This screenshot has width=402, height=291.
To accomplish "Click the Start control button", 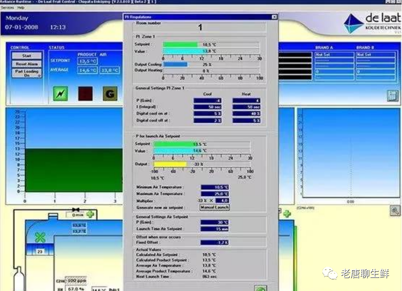I will (x=27, y=56).
